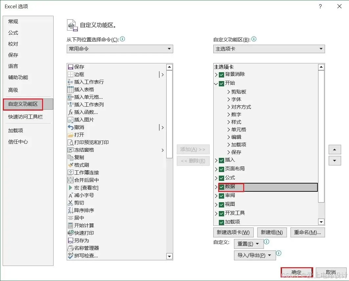This screenshot has height=281, width=349.
Task: Select the Open (打开) folder icon
Action: tap(71, 135)
